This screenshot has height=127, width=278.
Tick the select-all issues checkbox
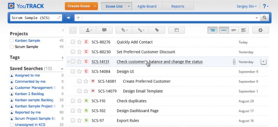73,30
